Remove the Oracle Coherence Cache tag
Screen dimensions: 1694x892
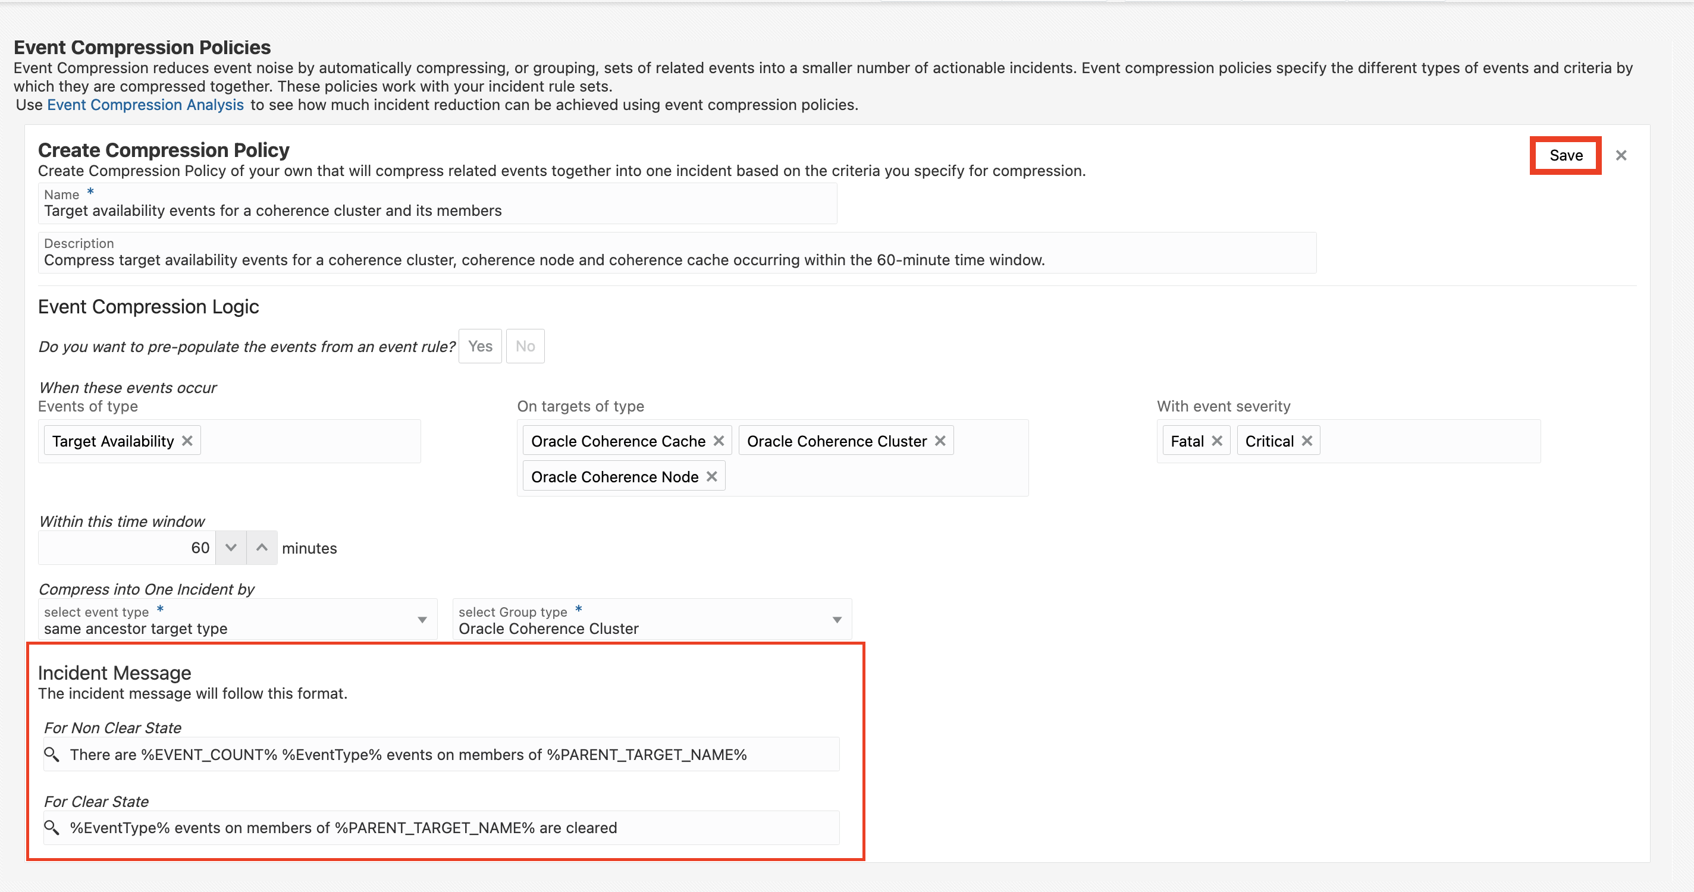[719, 441]
